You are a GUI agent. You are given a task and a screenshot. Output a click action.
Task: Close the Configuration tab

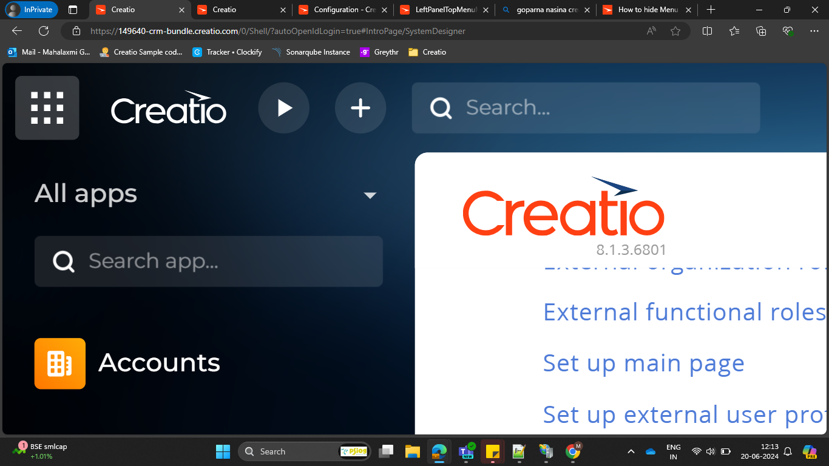pos(384,10)
